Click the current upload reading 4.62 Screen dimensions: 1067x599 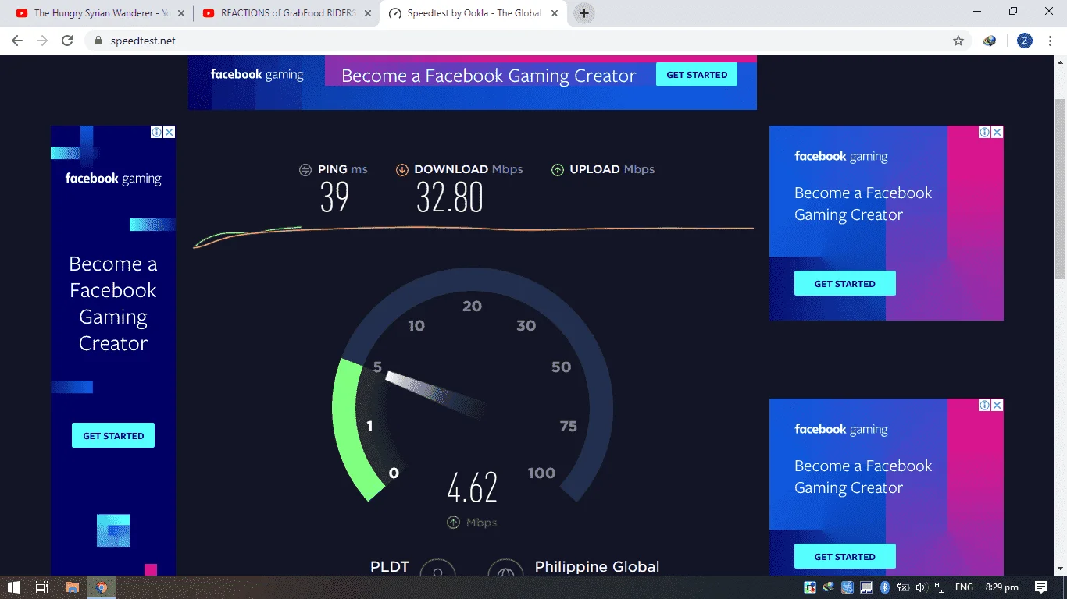point(472,488)
